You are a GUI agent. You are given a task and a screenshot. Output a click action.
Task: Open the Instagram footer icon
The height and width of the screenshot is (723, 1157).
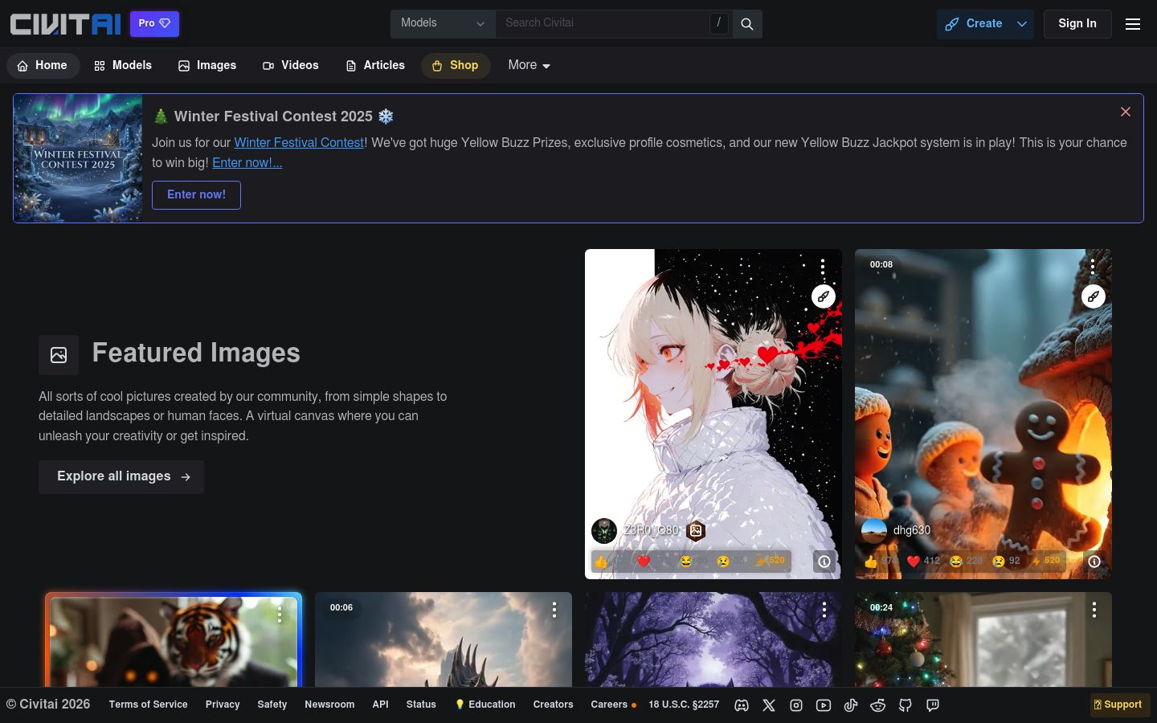click(x=796, y=705)
